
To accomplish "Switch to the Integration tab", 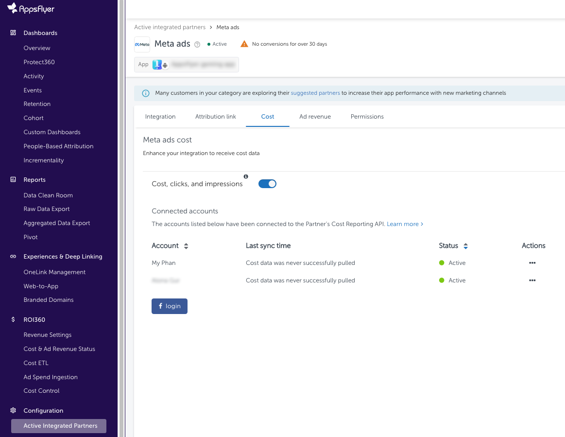I will [160, 117].
